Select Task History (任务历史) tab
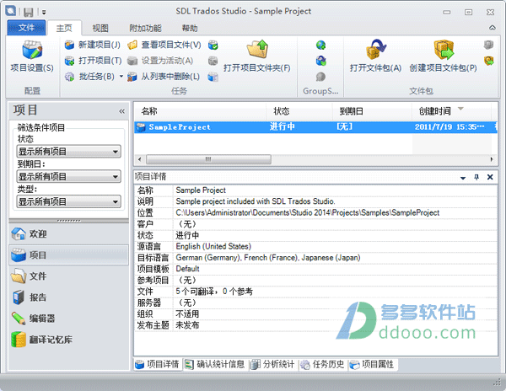 click(x=323, y=364)
